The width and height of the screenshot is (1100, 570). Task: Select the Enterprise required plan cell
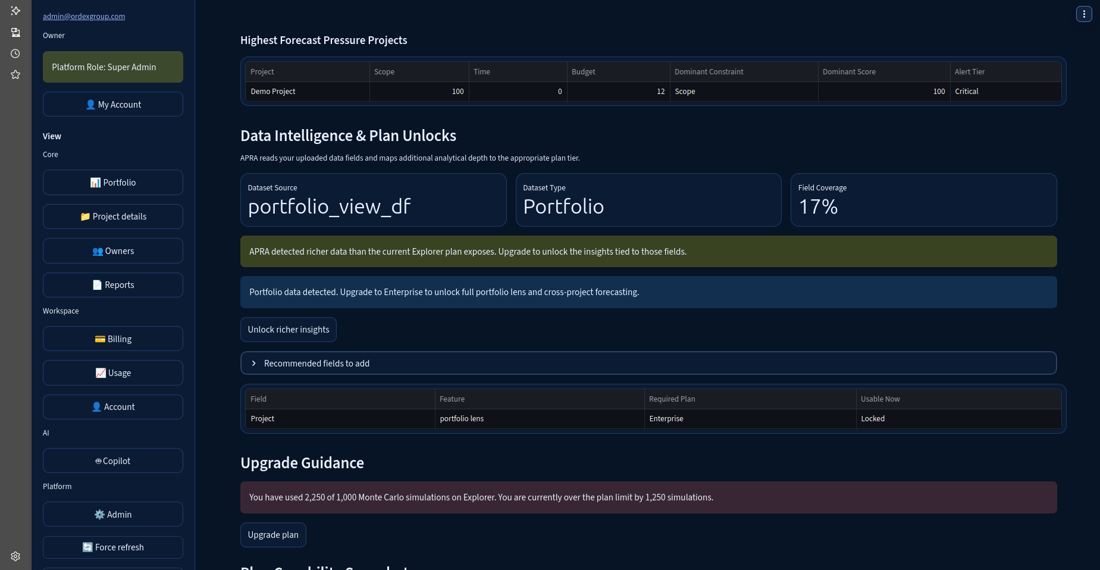coord(750,419)
